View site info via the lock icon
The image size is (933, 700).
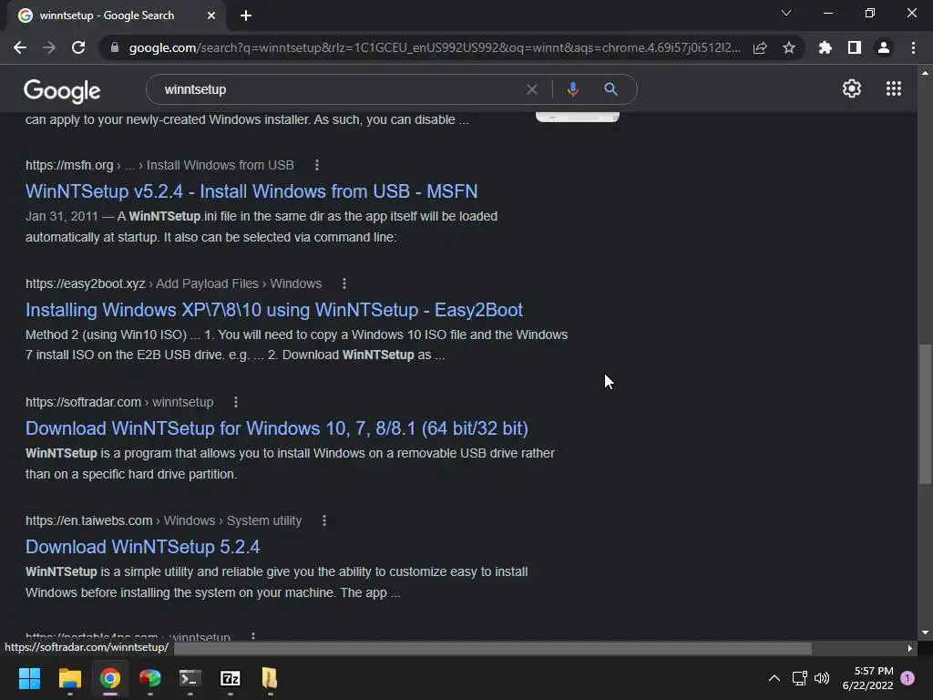(x=115, y=47)
